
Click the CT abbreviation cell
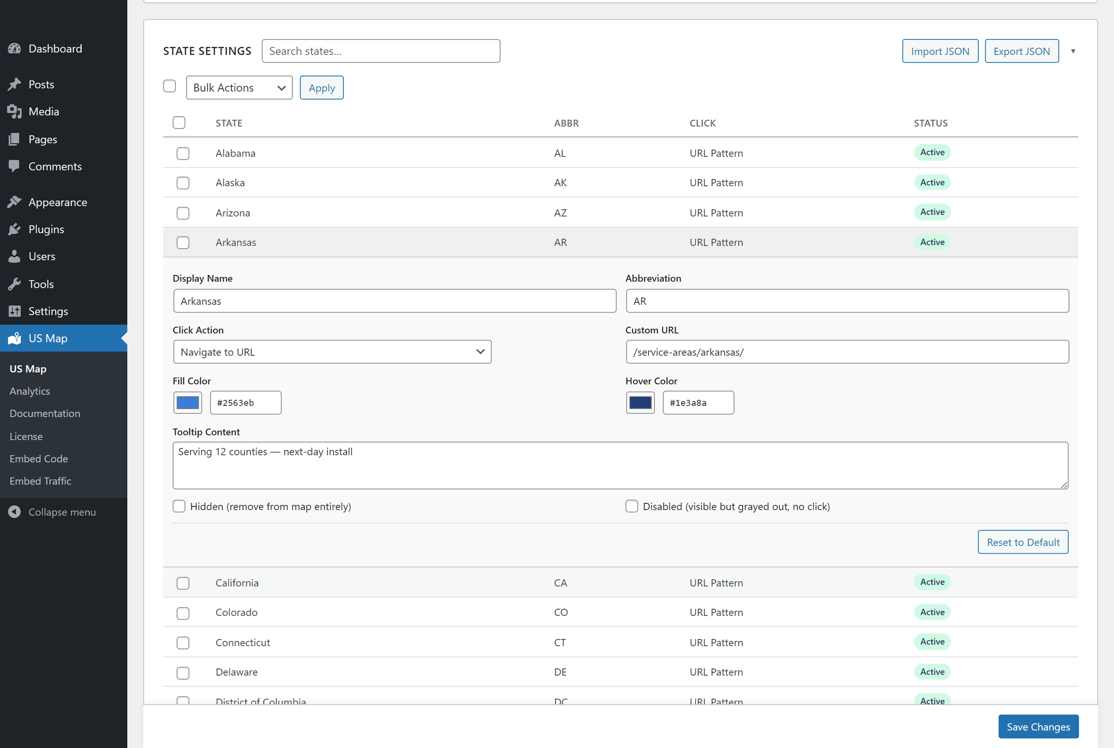pyautogui.click(x=560, y=643)
